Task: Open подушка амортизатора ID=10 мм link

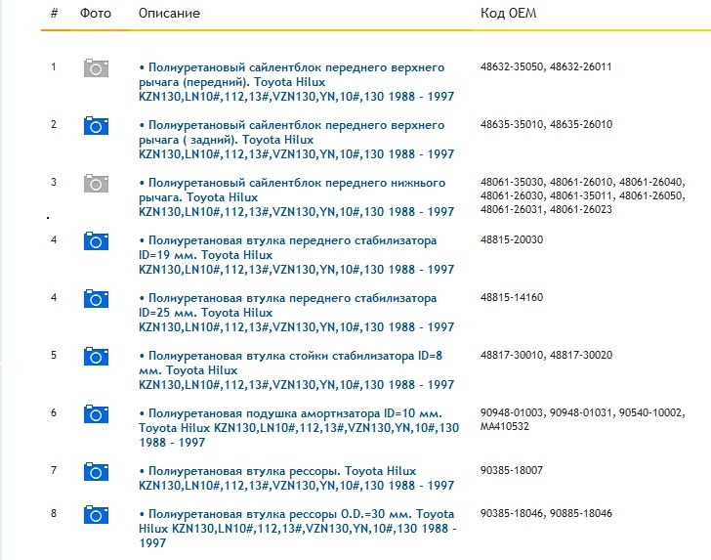Action: tap(299, 427)
